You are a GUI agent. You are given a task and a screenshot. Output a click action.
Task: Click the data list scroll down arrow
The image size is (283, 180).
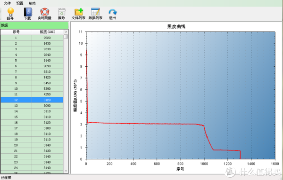[66, 171]
